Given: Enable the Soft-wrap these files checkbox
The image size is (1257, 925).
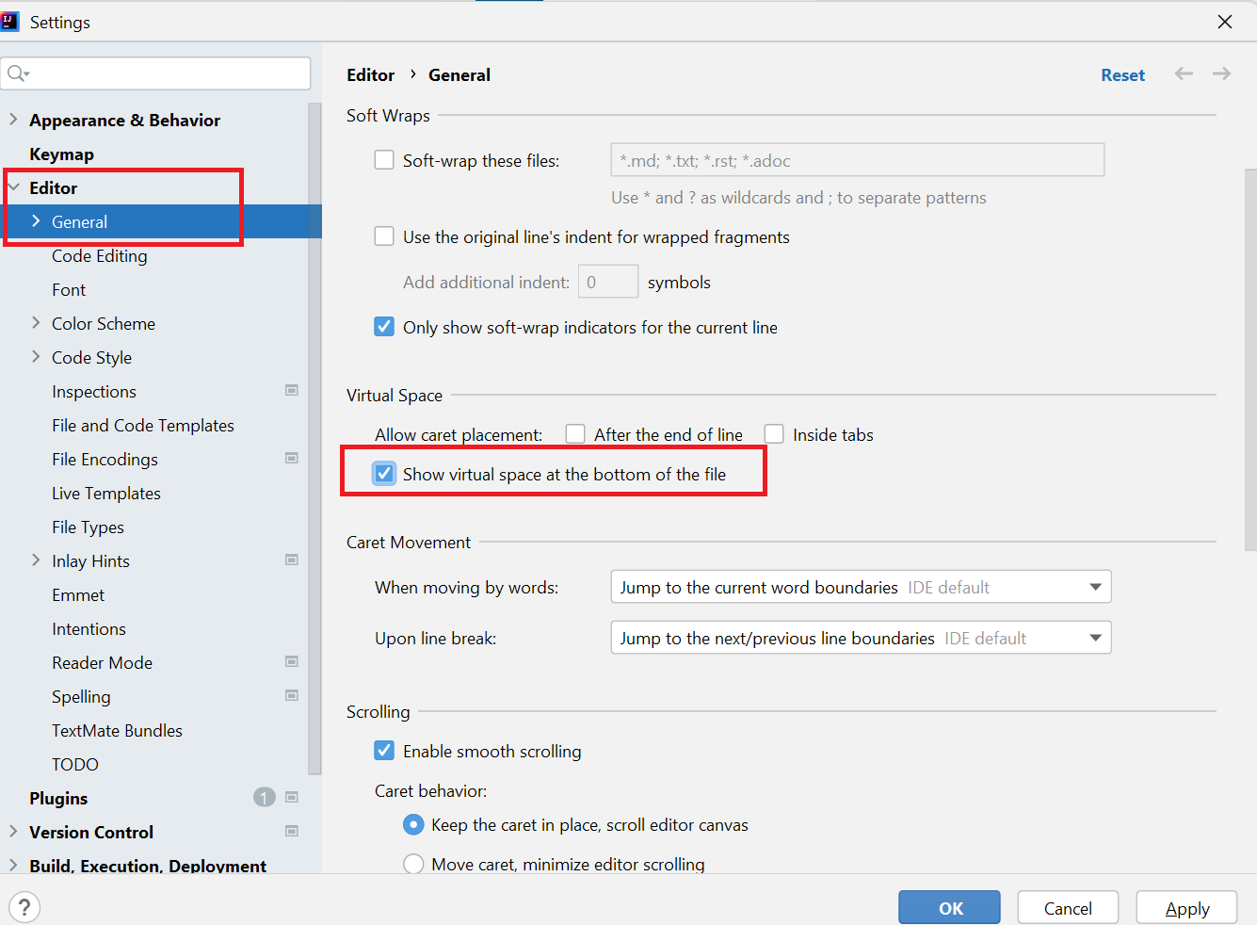Looking at the screenshot, I should pos(384,160).
